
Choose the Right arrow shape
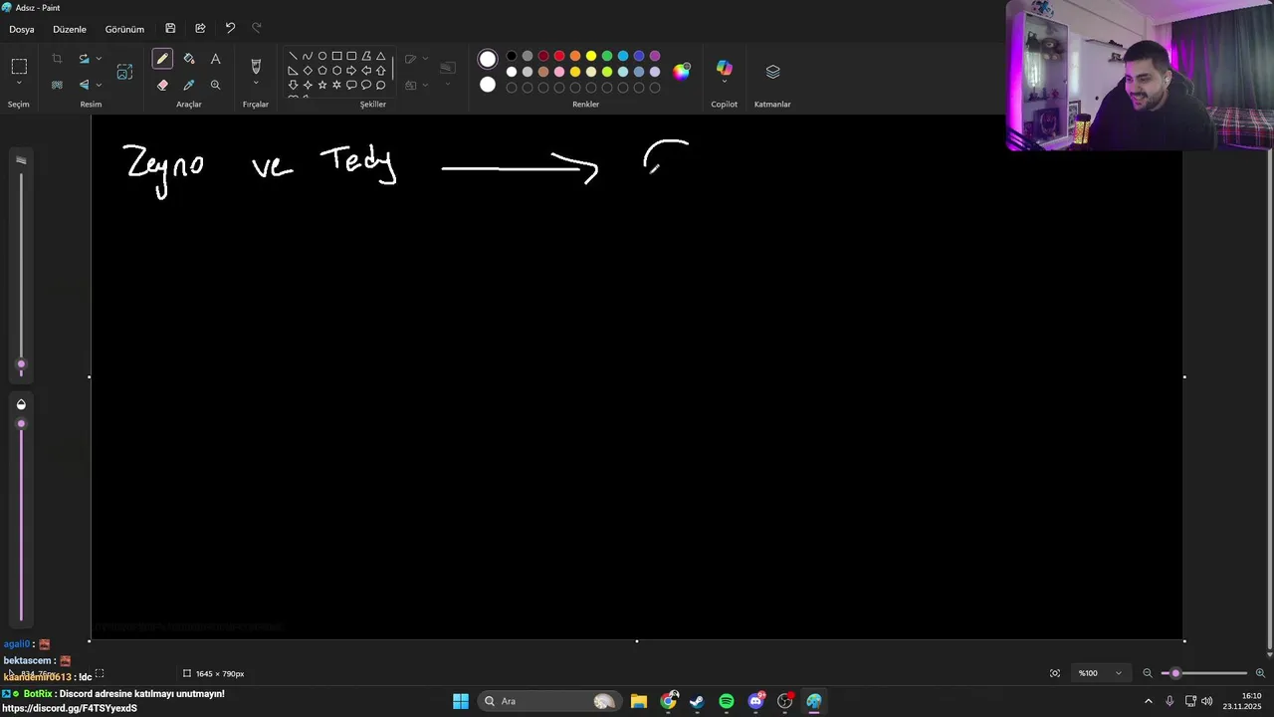click(351, 71)
